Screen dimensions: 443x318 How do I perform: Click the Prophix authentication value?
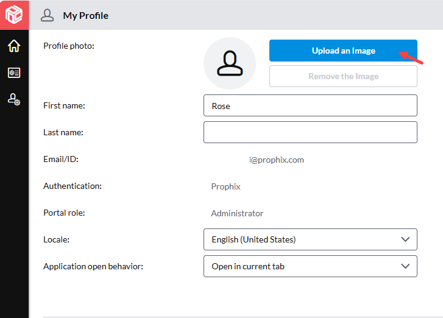pyautogui.click(x=225, y=186)
